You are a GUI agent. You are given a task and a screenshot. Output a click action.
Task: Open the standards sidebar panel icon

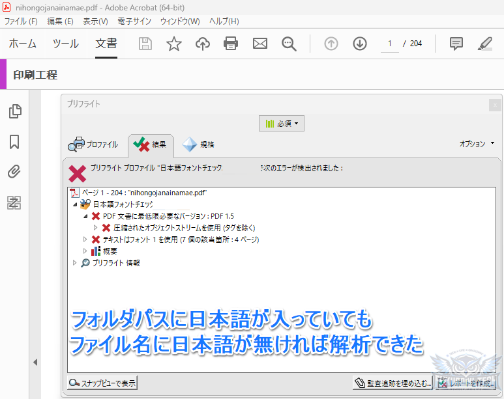tap(14, 202)
